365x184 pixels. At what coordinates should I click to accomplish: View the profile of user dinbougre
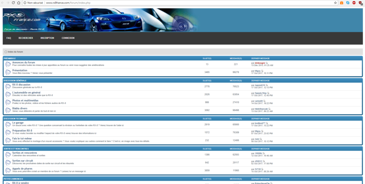click(260, 63)
